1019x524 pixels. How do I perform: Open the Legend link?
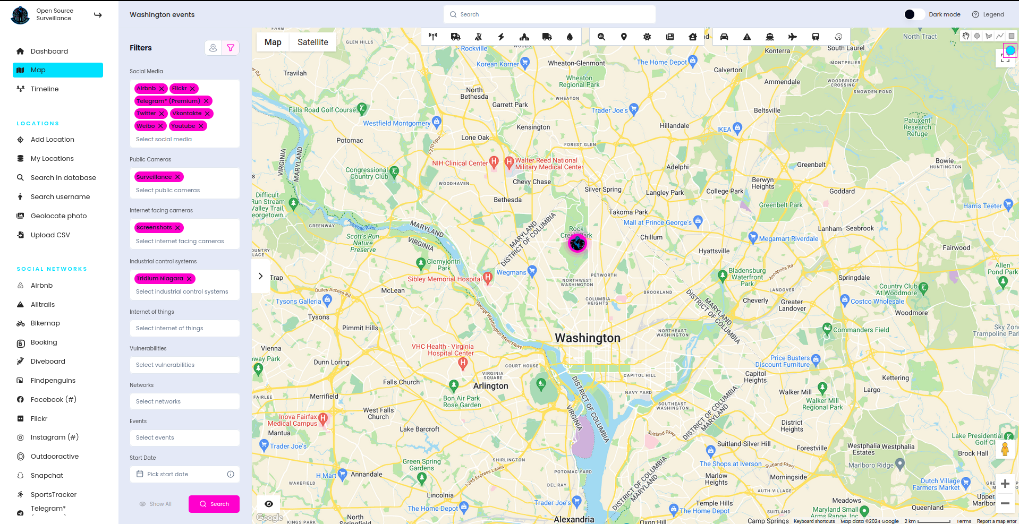coord(988,14)
